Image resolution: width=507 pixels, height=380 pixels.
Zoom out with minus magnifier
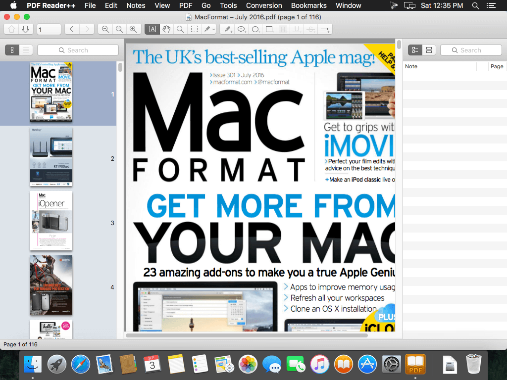click(x=105, y=29)
